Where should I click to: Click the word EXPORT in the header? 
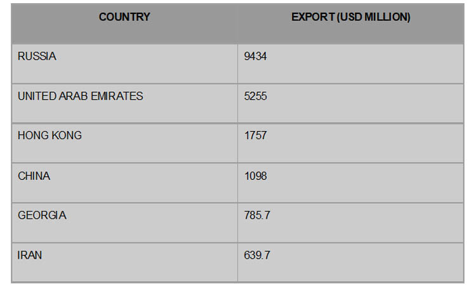(313, 17)
